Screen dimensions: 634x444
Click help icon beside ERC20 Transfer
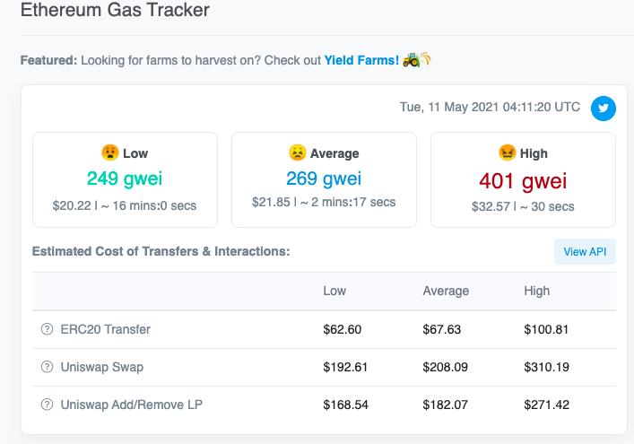coord(48,329)
